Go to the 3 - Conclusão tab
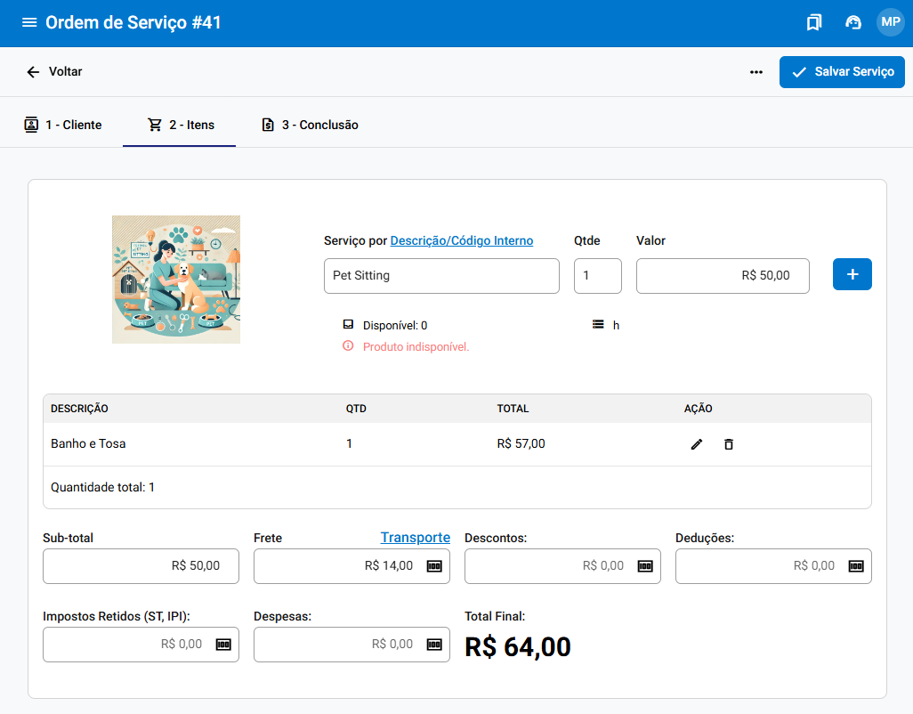 click(310, 125)
